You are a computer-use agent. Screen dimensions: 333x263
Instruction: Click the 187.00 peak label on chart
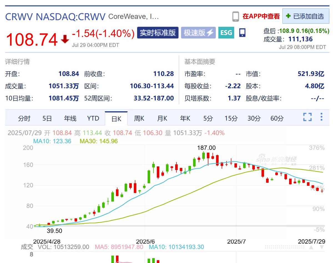click(206, 148)
